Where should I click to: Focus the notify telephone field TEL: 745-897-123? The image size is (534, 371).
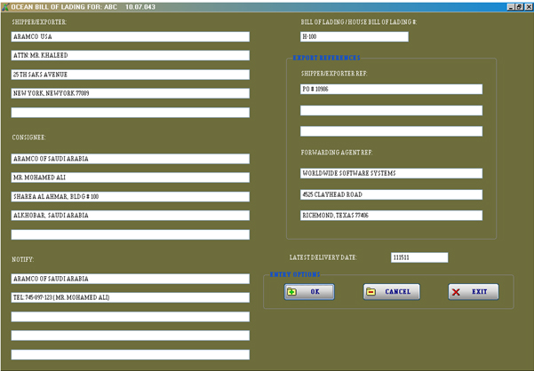130,297
